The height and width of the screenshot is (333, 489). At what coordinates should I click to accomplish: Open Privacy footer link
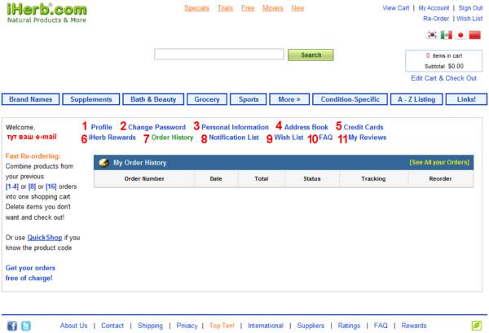[187, 326]
